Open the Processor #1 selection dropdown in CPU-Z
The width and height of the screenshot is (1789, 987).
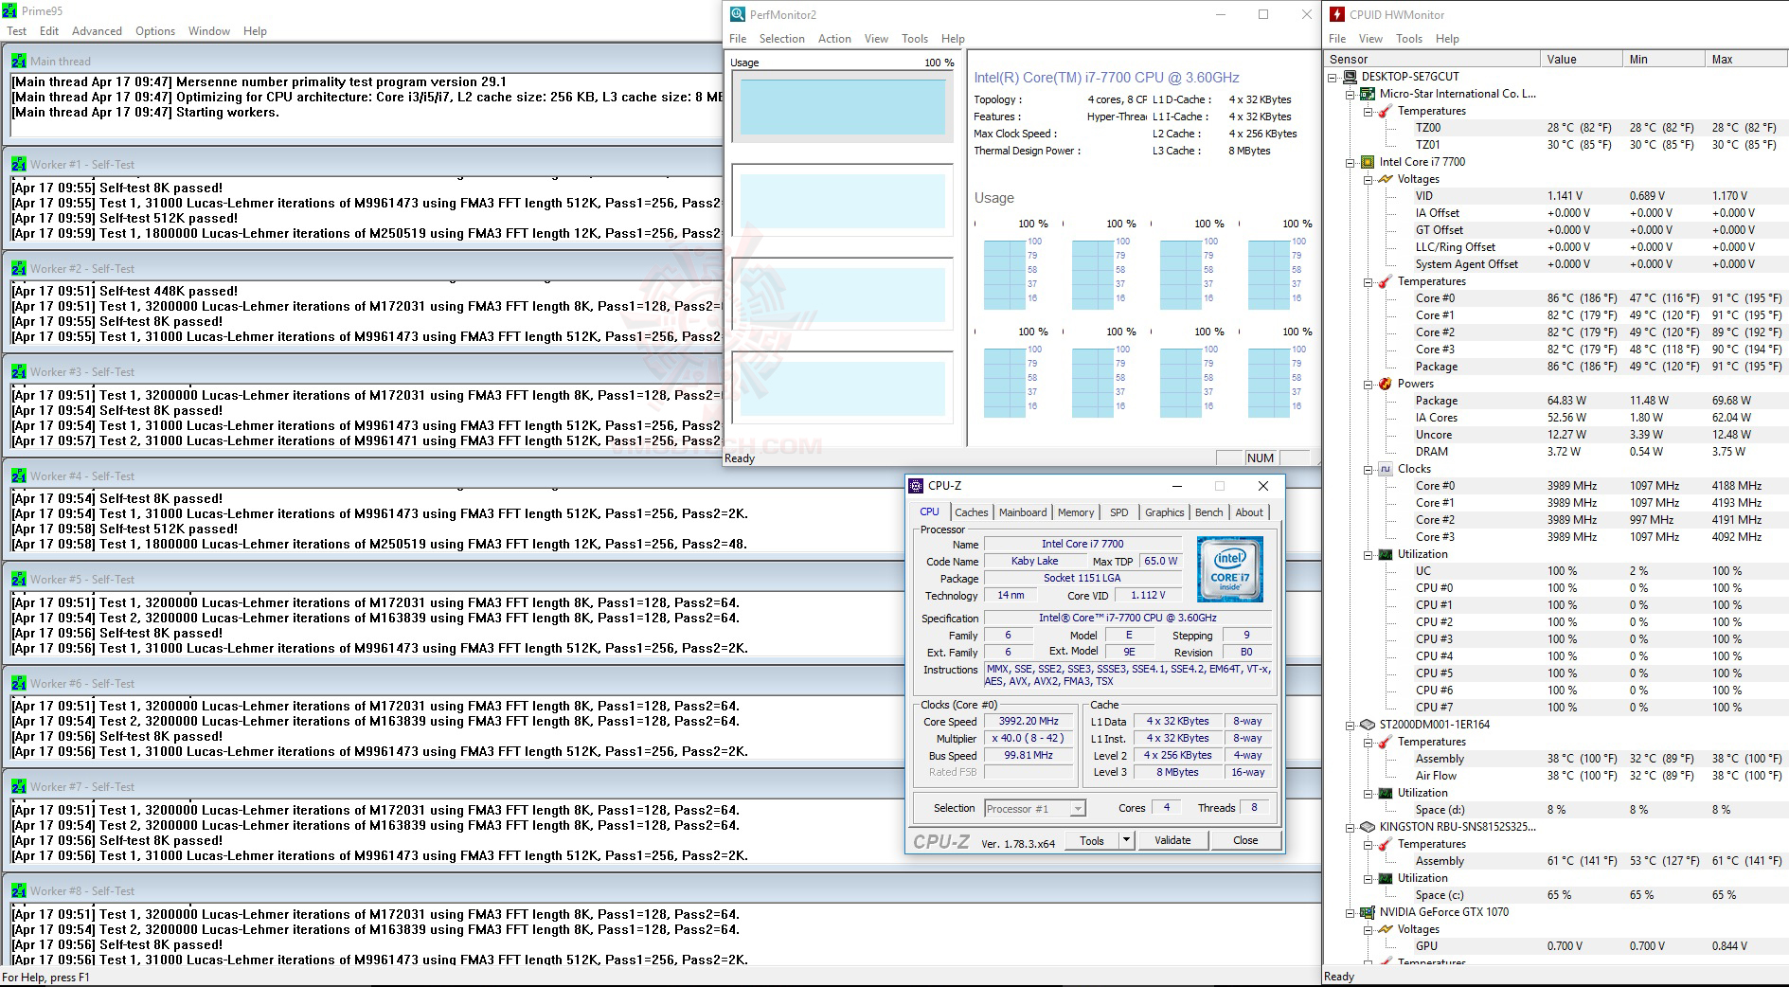coord(1078,809)
